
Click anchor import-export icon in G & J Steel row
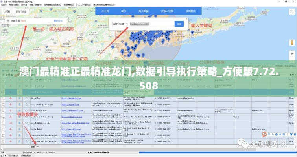click(x=11, y=104)
